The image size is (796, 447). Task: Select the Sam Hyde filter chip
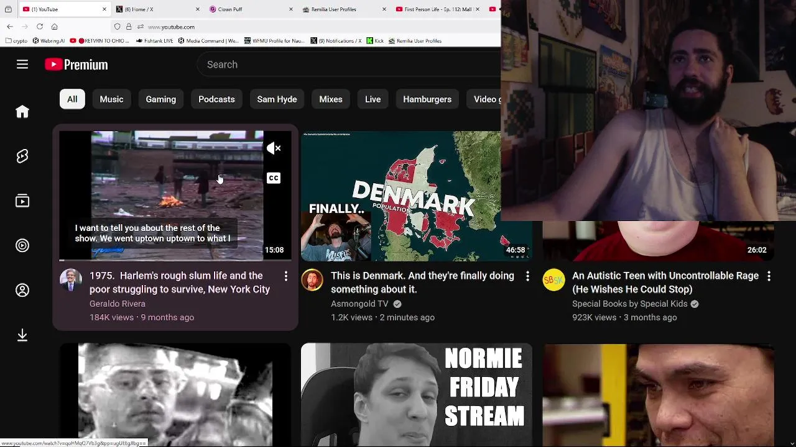click(277, 99)
